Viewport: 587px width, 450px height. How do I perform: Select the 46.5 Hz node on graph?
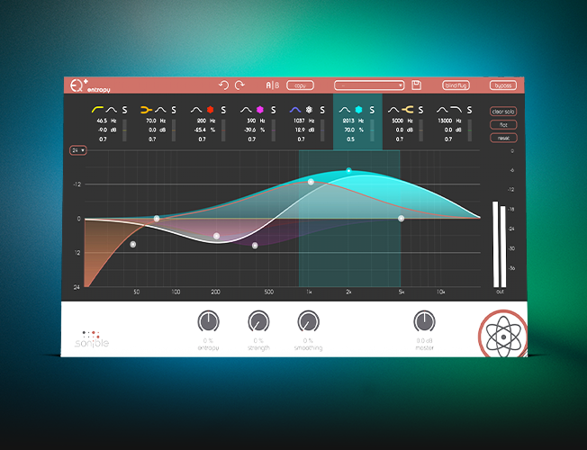[x=133, y=244]
